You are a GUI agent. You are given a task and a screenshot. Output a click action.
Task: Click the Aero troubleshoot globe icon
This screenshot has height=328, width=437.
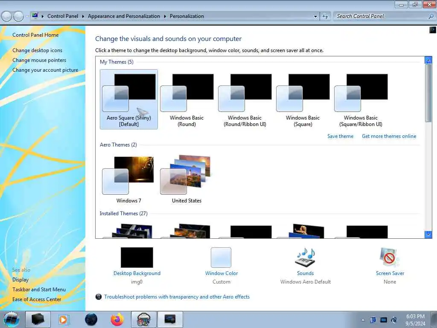point(99,297)
